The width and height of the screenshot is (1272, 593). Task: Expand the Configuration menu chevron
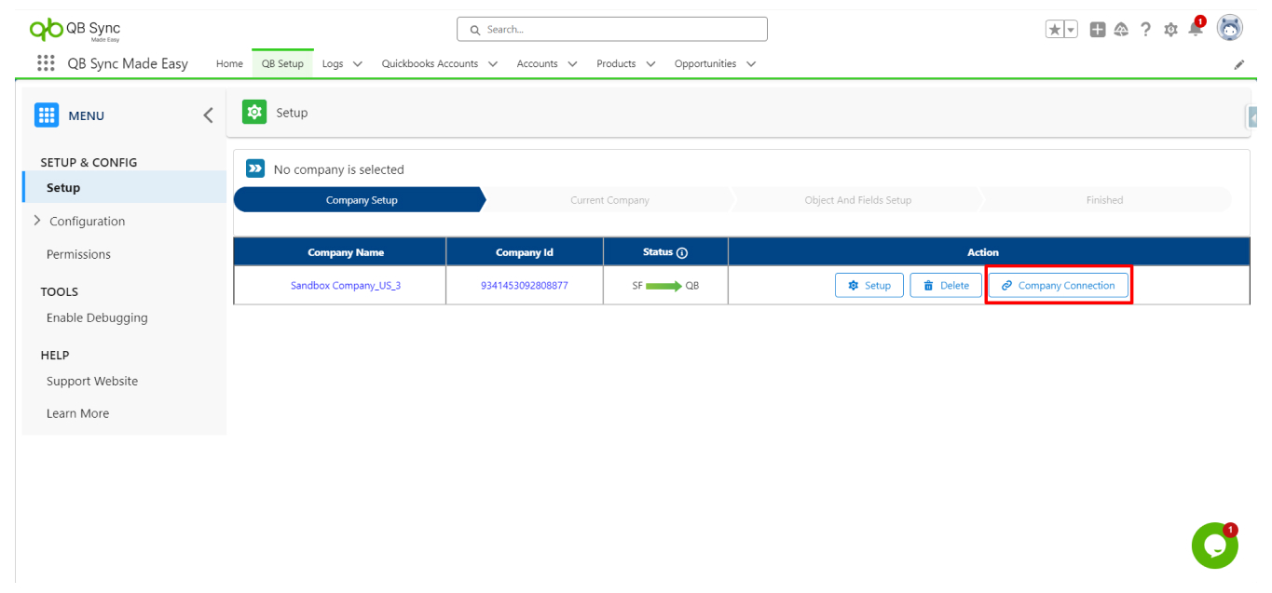tap(37, 221)
